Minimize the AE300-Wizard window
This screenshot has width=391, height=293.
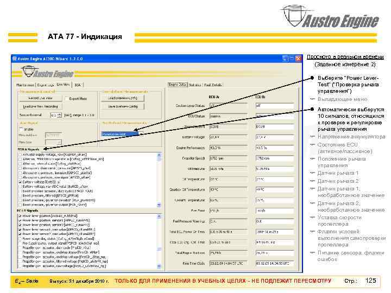click(285, 59)
